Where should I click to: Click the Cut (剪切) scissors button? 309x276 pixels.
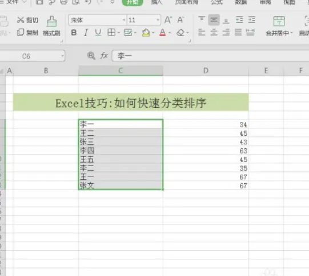point(27,20)
